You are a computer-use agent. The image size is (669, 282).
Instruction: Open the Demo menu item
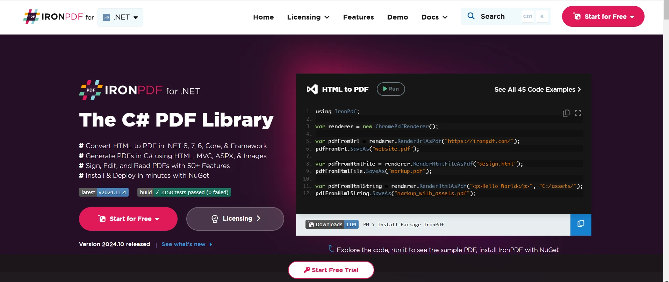click(397, 17)
